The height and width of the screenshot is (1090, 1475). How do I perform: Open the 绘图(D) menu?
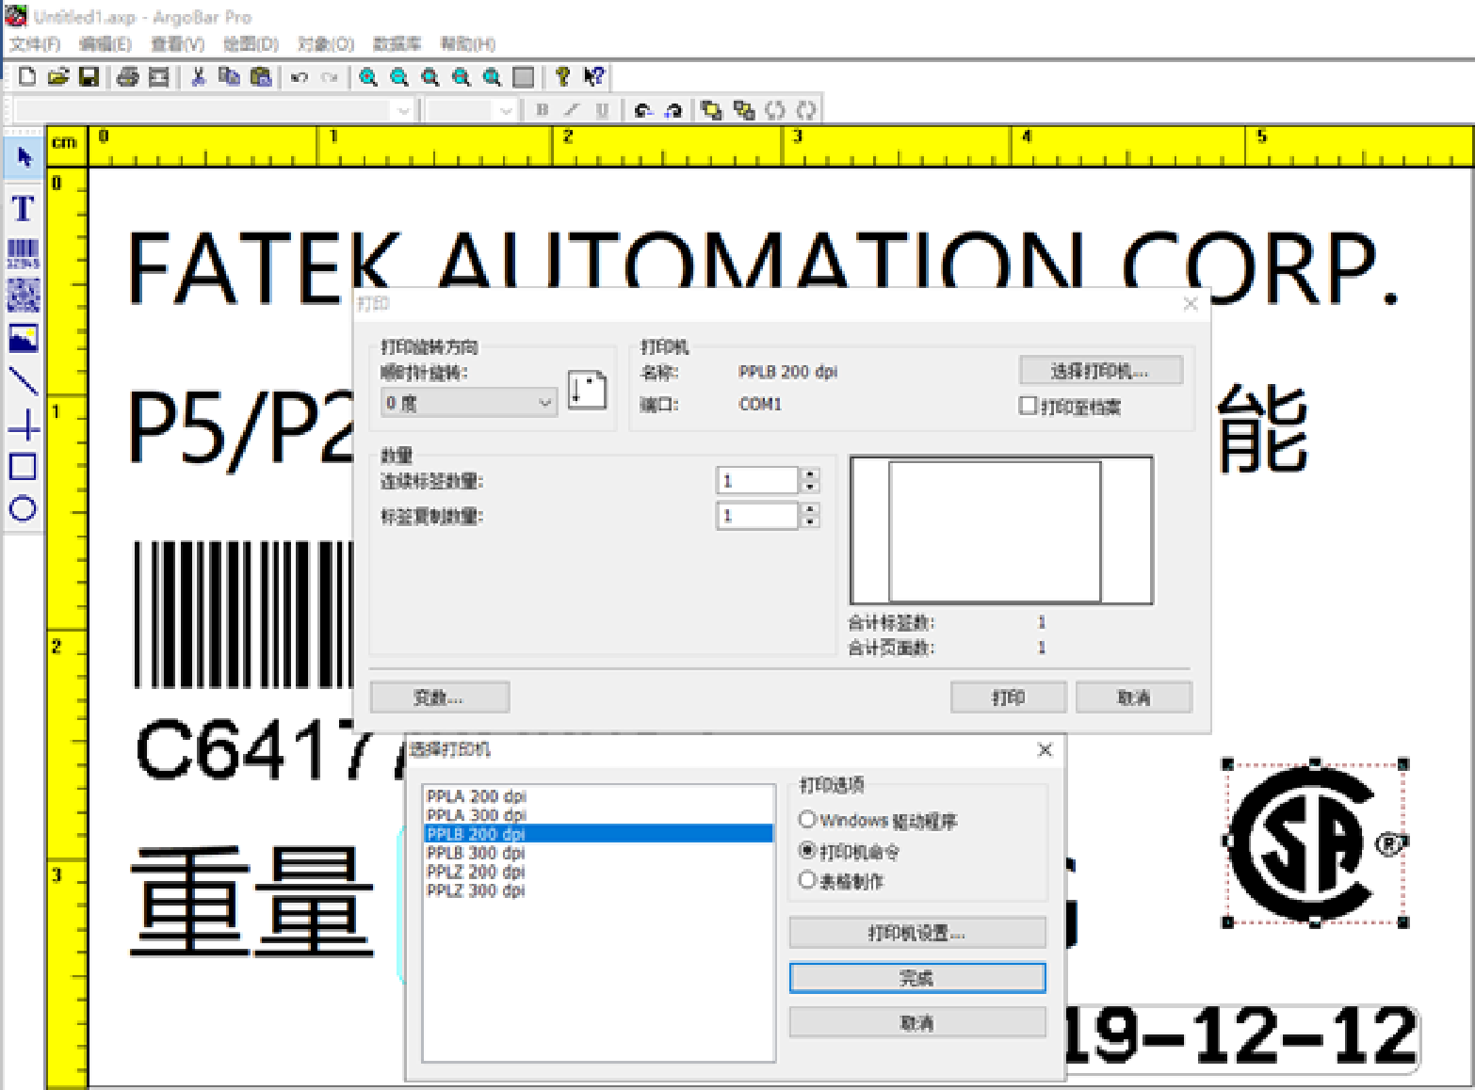pos(251,43)
